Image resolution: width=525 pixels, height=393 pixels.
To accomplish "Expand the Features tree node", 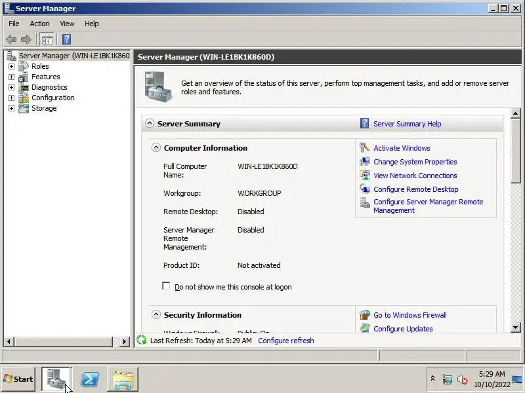I will point(11,77).
